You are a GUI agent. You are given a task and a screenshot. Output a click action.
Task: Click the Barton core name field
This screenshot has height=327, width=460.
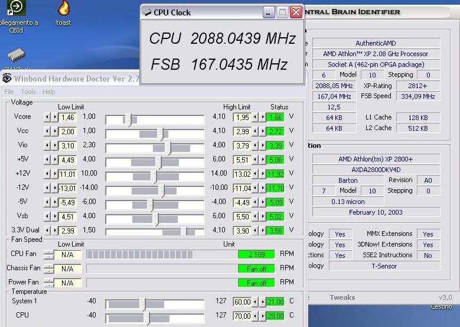pos(348,180)
